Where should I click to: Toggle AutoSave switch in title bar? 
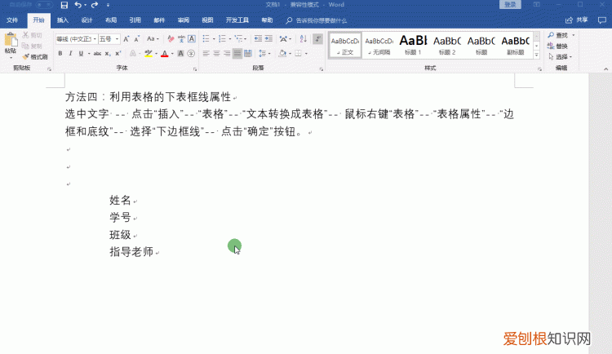coord(44,5)
